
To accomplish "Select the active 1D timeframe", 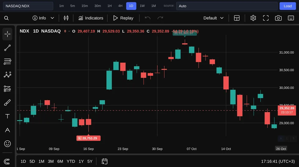I will click(131, 6).
